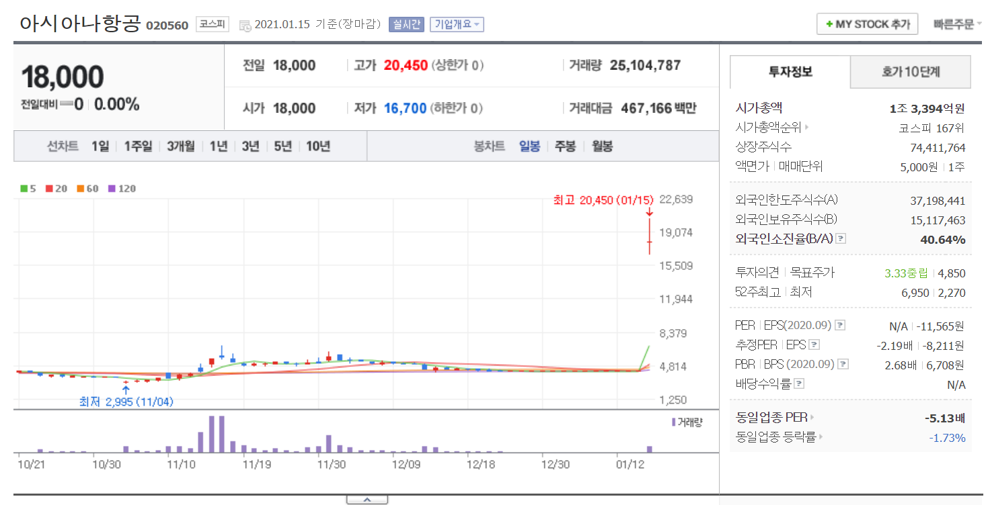This screenshot has height=505, width=988.
Task: Click the help icon next to 배당수익률
Action: [799, 384]
